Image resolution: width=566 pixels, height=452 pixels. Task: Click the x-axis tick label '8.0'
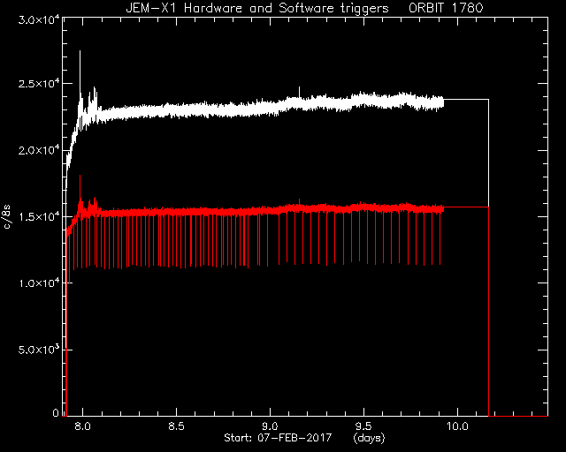pos(82,426)
